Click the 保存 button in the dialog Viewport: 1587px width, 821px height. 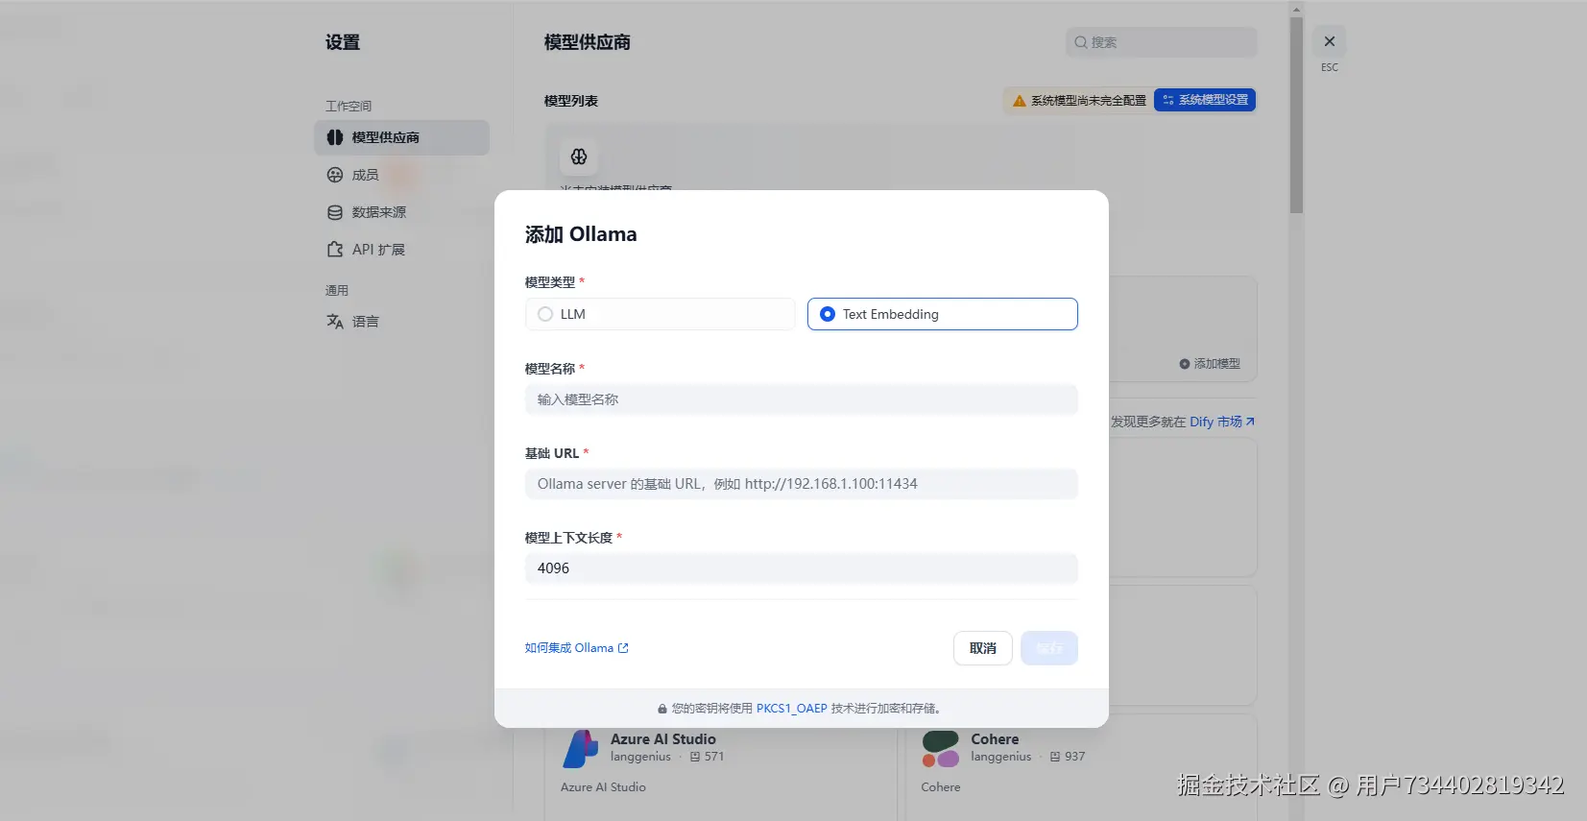[x=1049, y=648]
